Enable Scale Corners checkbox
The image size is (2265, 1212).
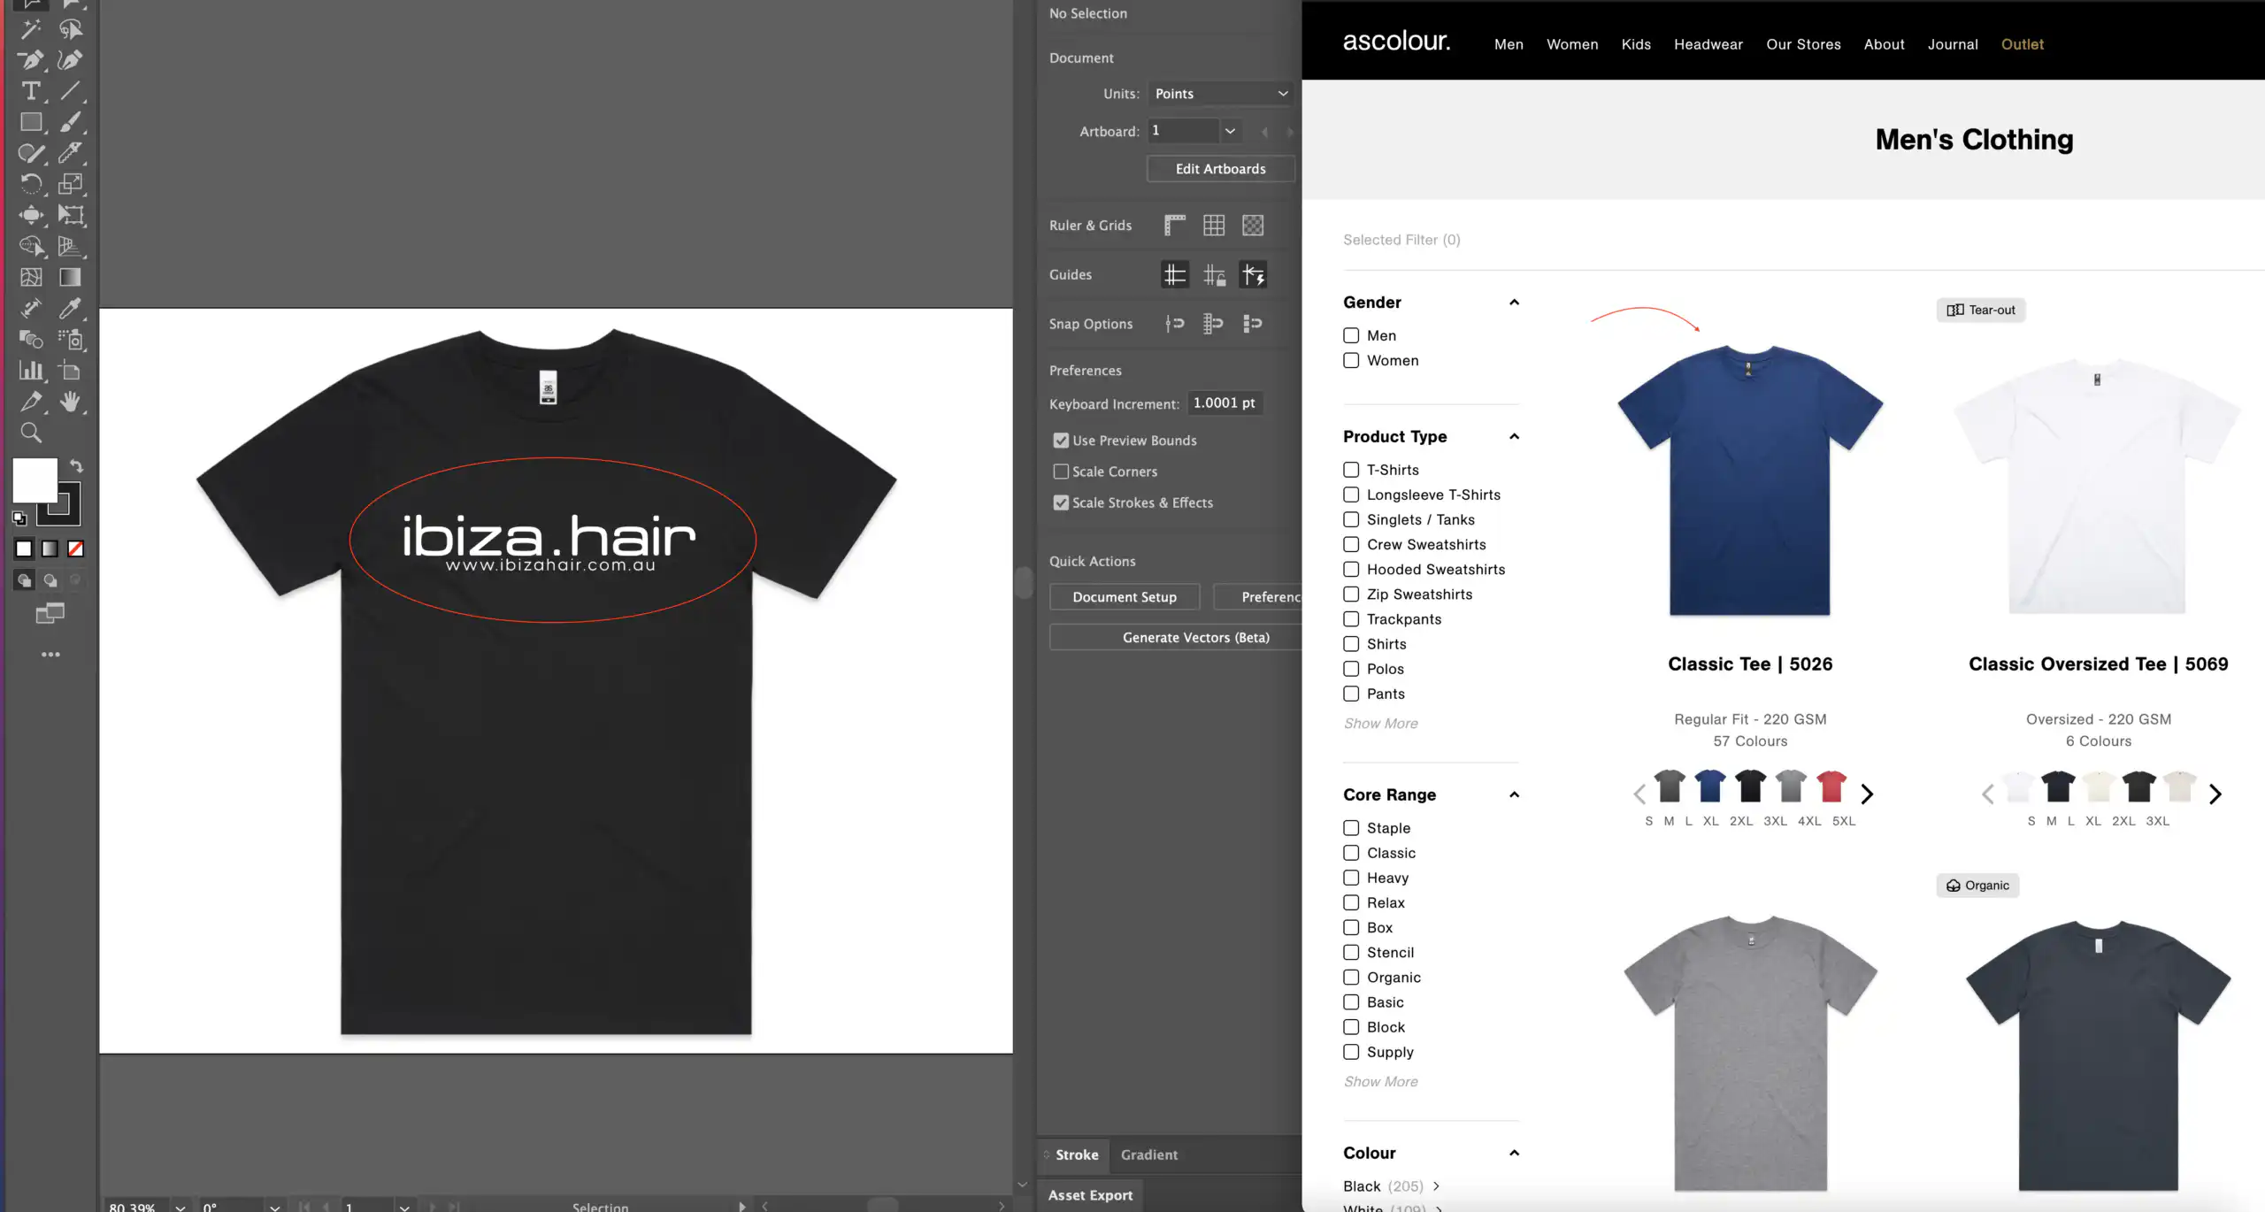pyautogui.click(x=1061, y=472)
